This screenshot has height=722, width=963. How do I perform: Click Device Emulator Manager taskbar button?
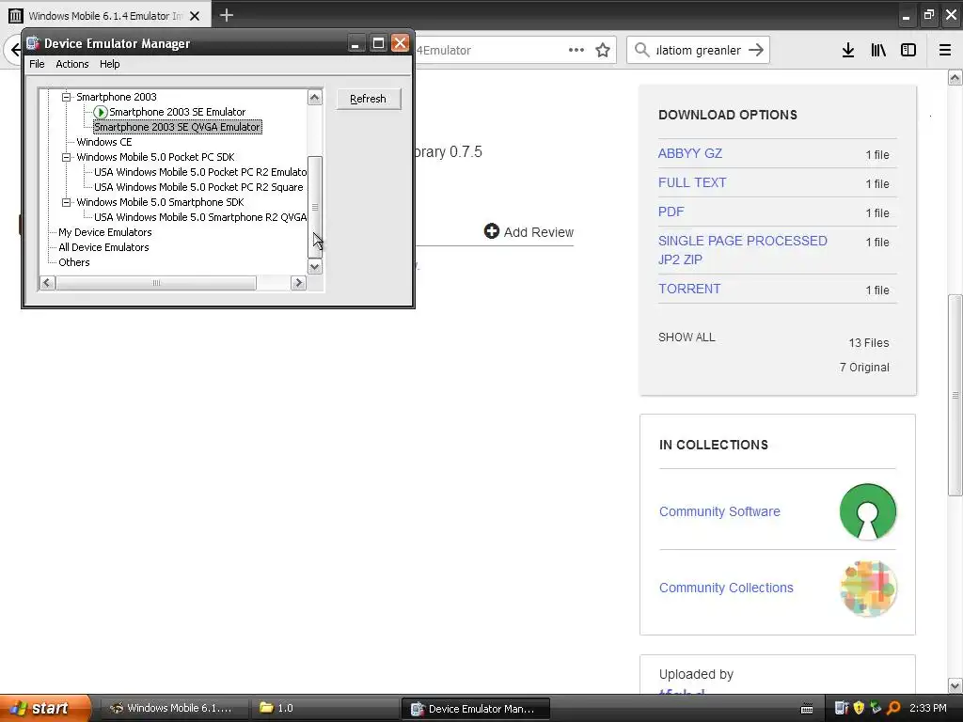(475, 708)
